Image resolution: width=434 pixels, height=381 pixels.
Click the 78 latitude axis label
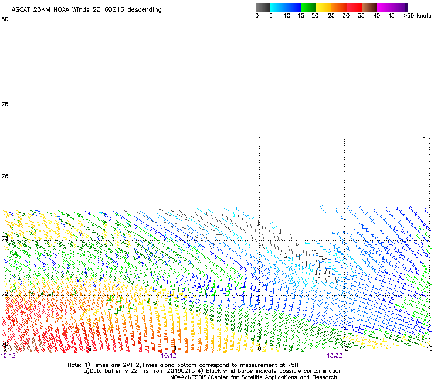tap(5, 104)
